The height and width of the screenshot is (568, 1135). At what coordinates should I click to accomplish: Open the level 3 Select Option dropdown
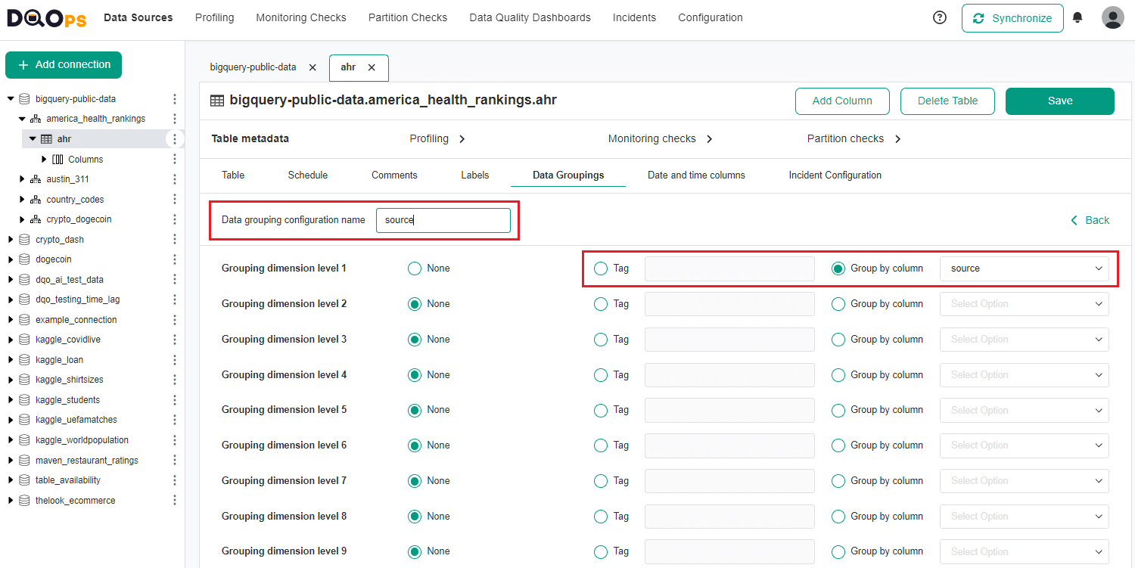pos(1025,340)
